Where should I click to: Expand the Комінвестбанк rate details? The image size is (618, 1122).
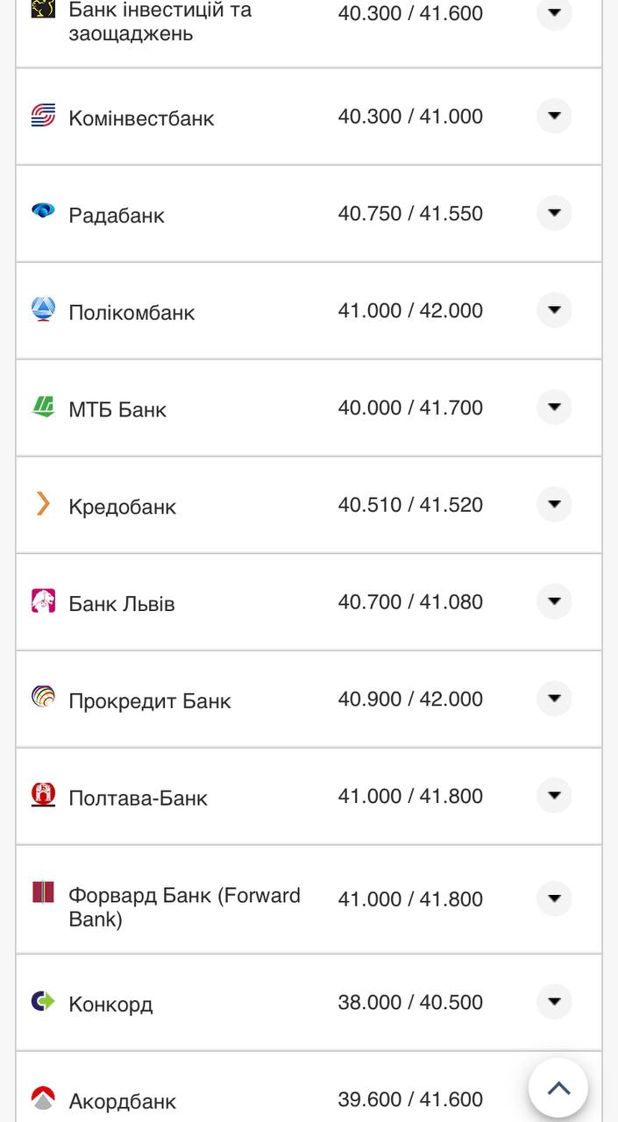point(554,116)
